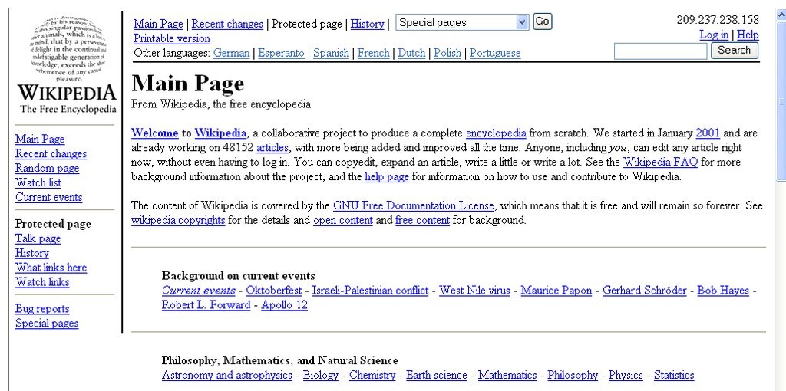Open Watch list in sidebar
Screen dimensions: 786x391
click(x=38, y=182)
